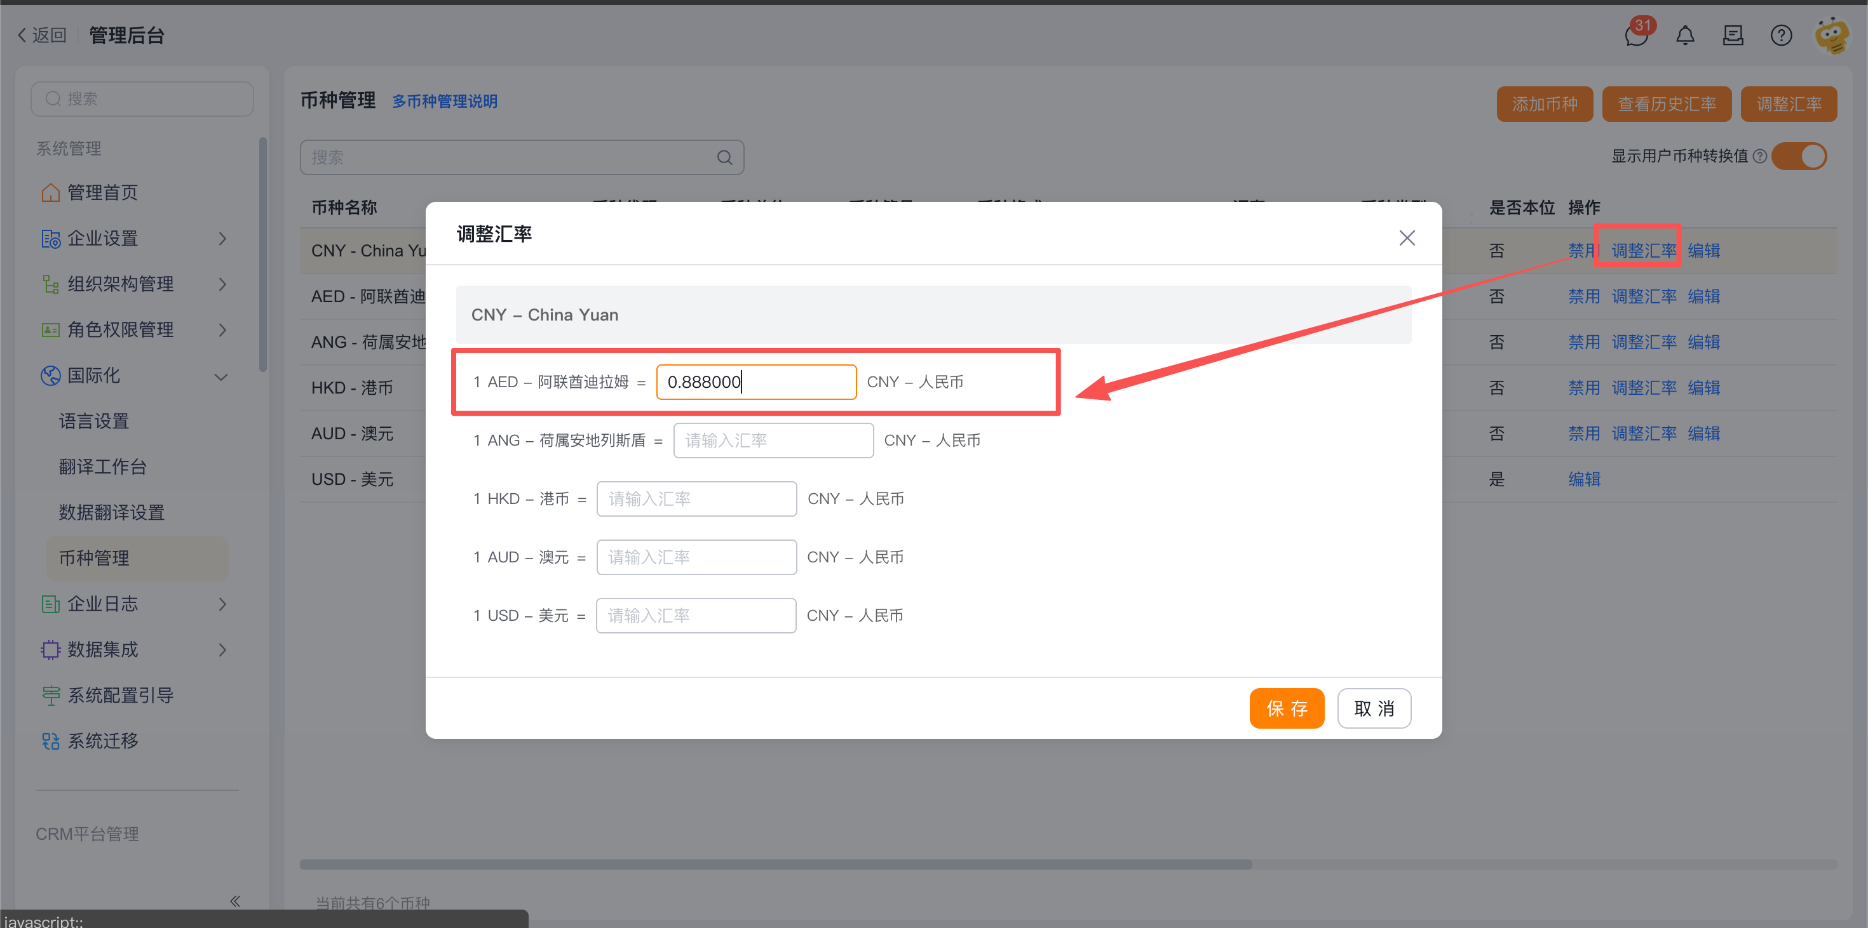Screen dimensions: 1868x928
Task: Click the 取消 button
Action: (x=1372, y=708)
